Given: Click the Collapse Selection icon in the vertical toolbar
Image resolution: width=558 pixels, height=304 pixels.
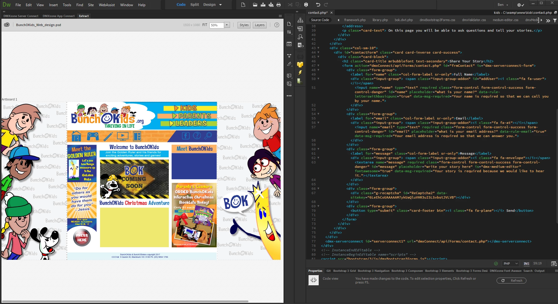Looking at the screenshot, I should tap(289, 56).
